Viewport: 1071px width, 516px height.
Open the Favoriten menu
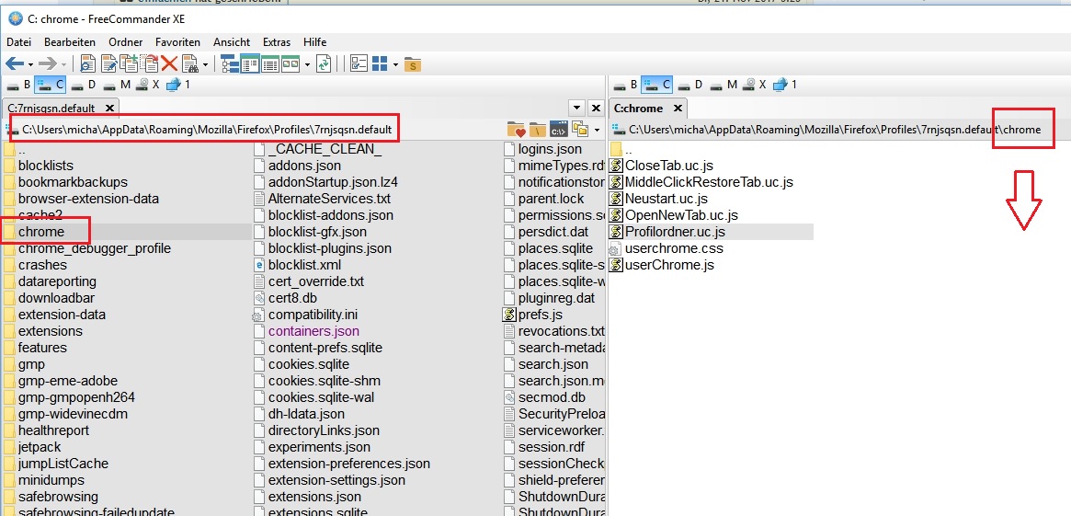[177, 42]
